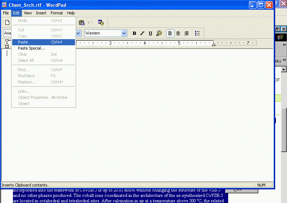Image resolution: width=287 pixels, height=203 pixels.
Task: Click the background window restore button
Action: 277,29
